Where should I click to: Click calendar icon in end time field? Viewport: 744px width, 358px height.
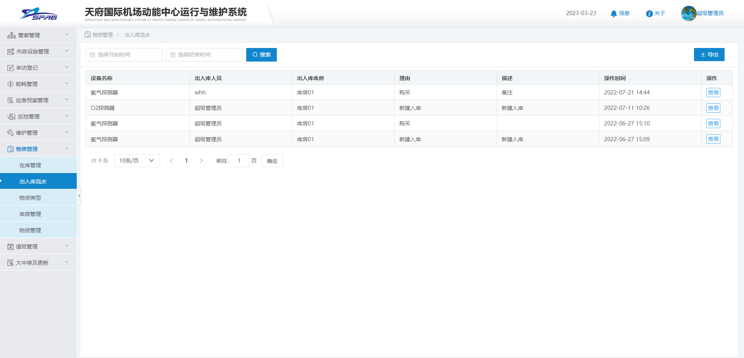pos(173,55)
